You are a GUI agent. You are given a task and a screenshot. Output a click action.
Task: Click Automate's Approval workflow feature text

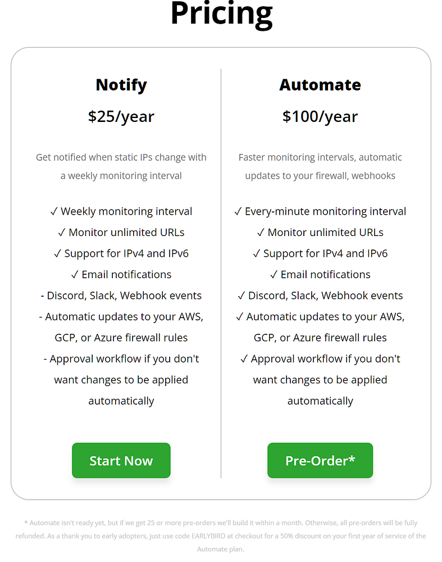(x=320, y=379)
